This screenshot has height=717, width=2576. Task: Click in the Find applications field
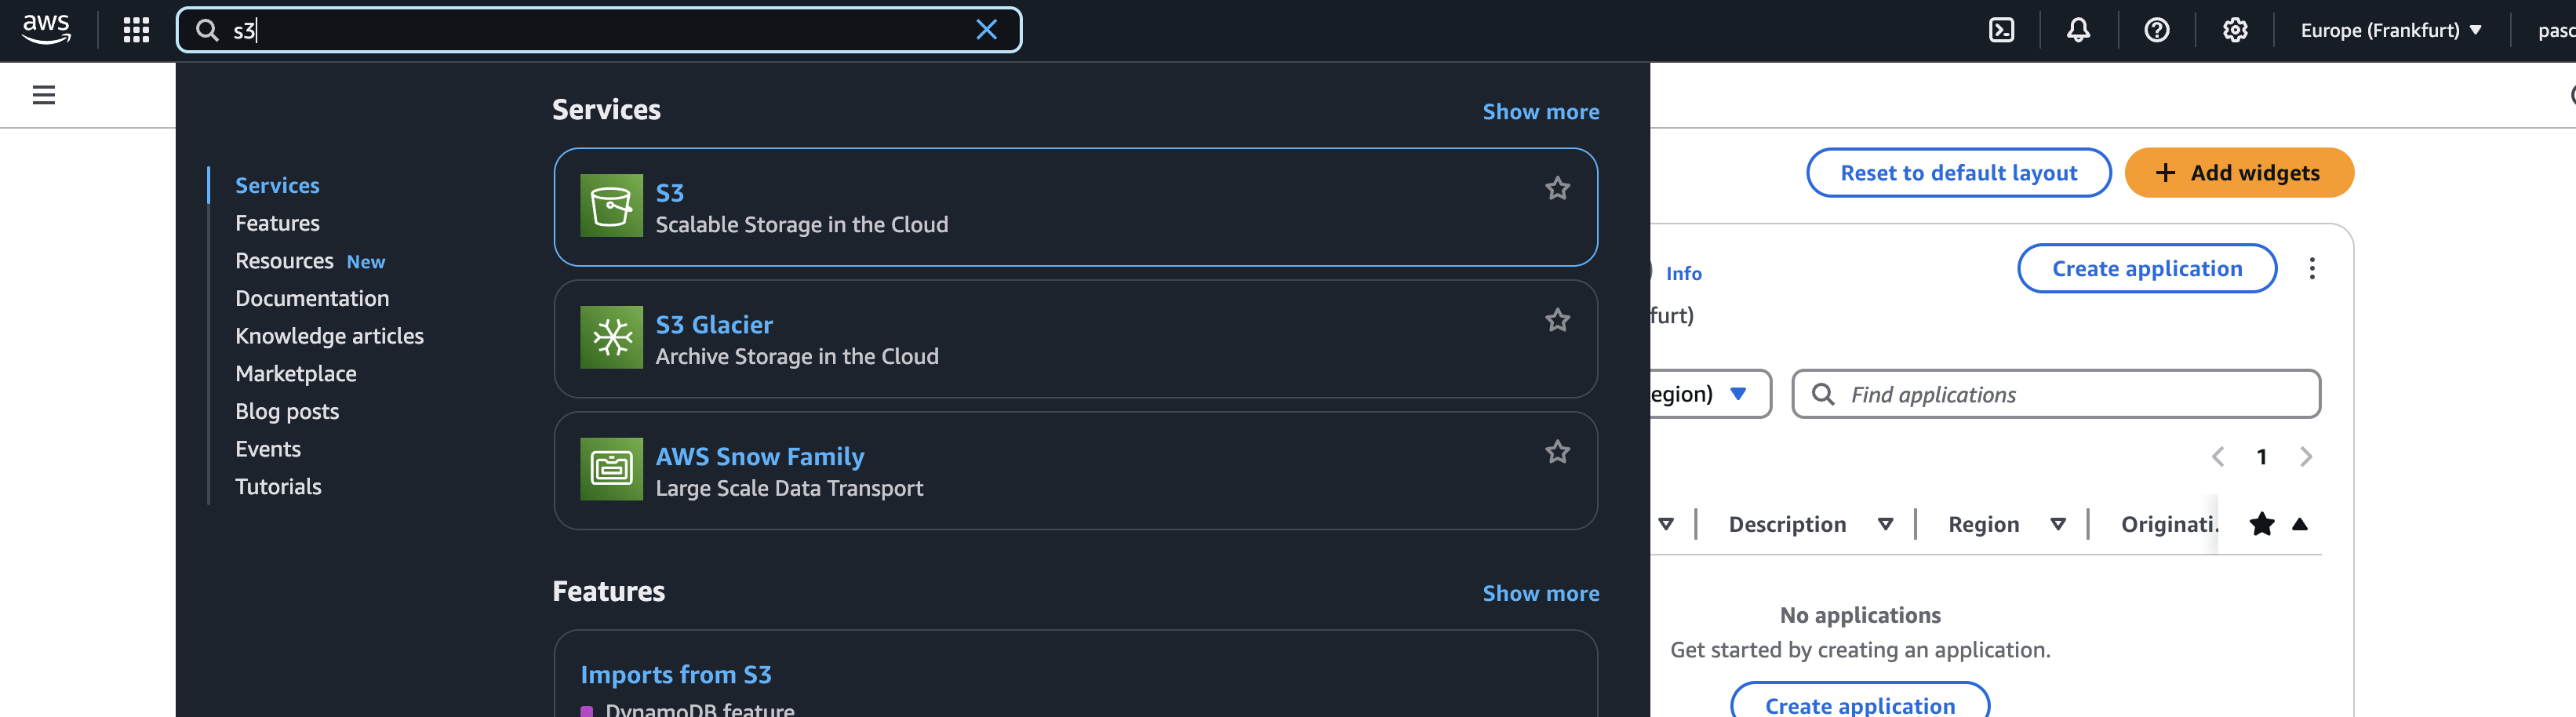click(x=2055, y=394)
